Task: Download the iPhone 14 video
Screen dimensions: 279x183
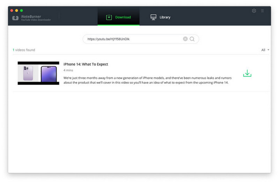Action: click(247, 73)
